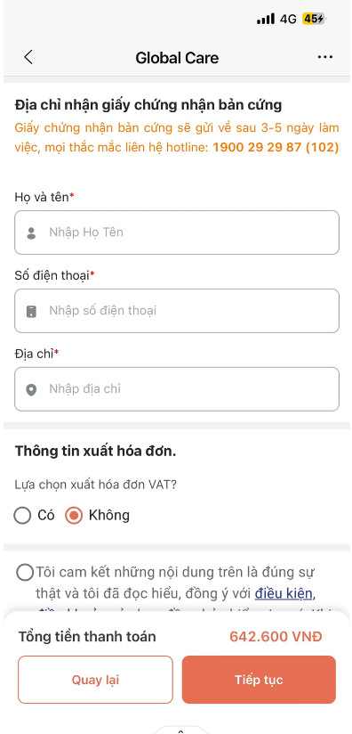Image resolution: width=352 pixels, height=734 pixels.
Task: Tap the 'Global Care' page title
Action: pos(177,58)
